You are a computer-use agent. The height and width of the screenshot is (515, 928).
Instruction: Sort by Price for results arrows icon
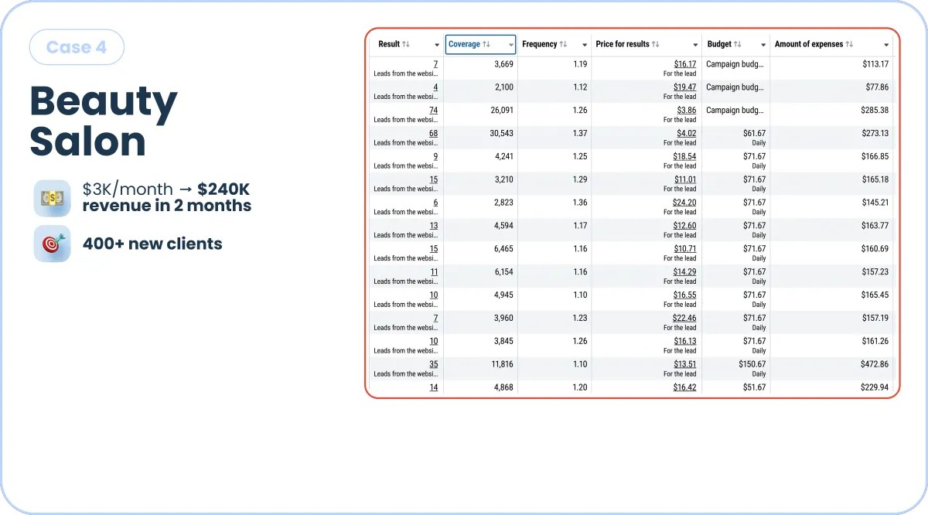point(656,44)
